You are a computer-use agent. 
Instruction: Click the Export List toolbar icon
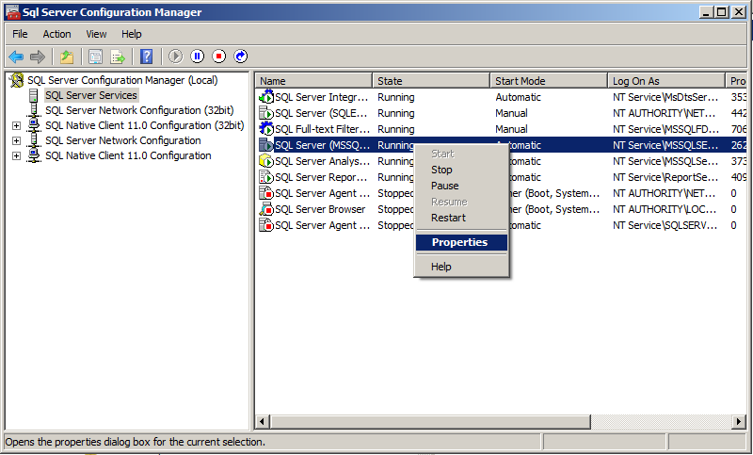pyautogui.click(x=118, y=57)
